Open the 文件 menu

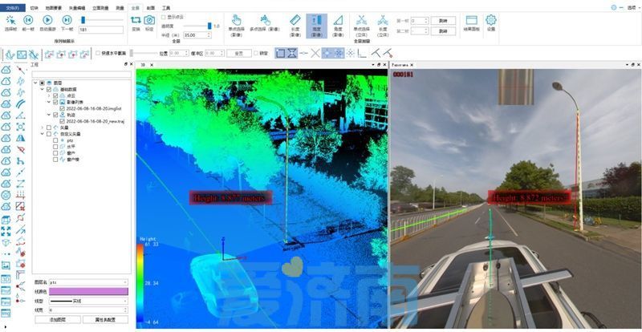[x=13, y=6]
